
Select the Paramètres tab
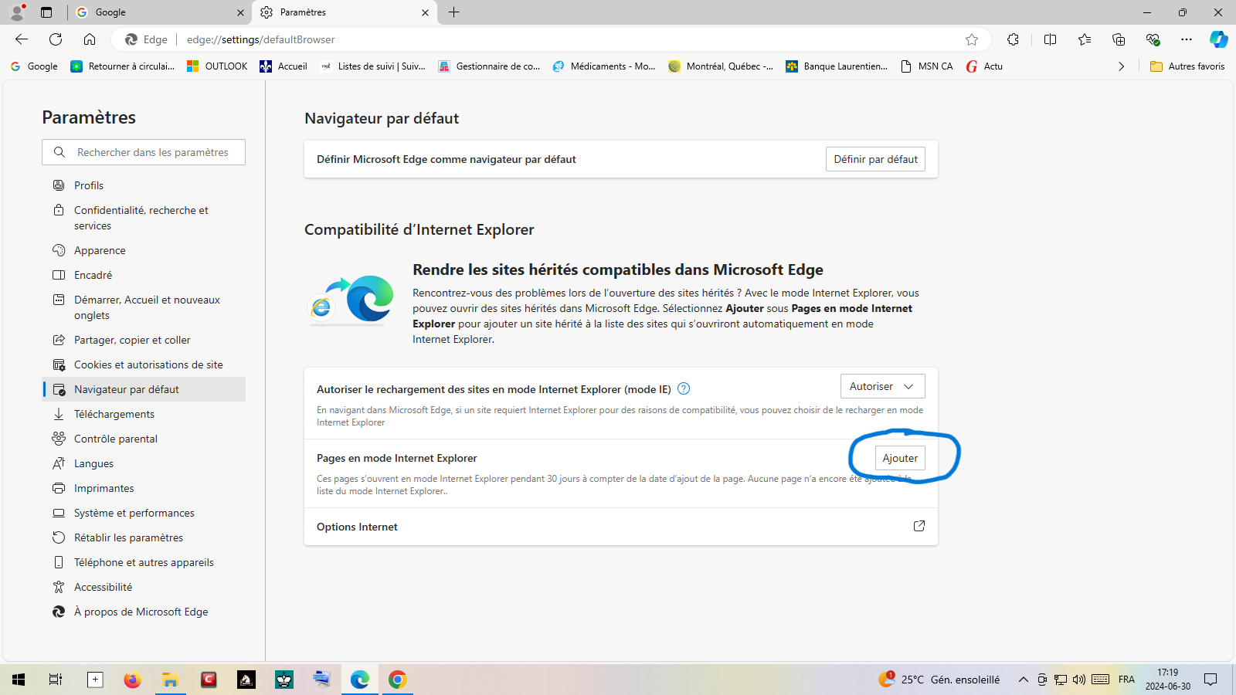(x=345, y=12)
